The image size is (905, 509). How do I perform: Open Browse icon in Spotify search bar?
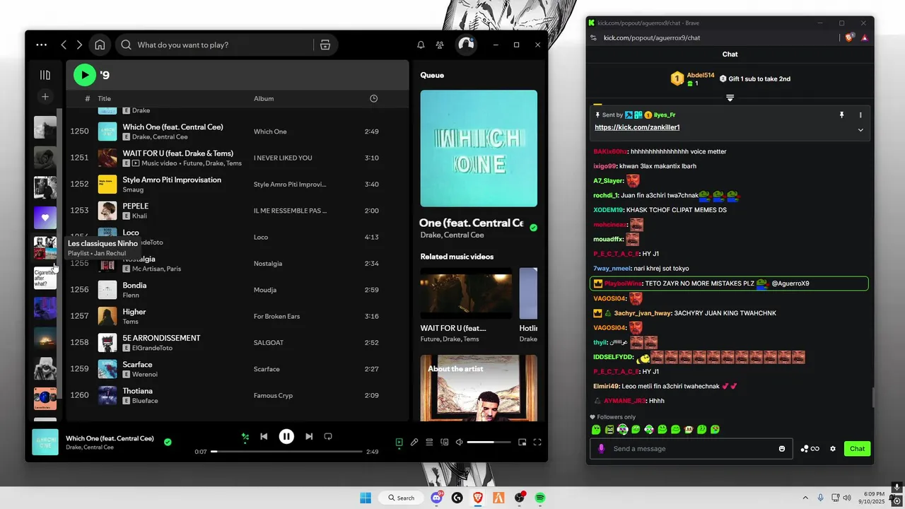pyautogui.click(x=325, y=45)
